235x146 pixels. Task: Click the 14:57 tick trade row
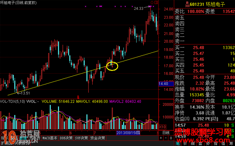pos(205,125)
